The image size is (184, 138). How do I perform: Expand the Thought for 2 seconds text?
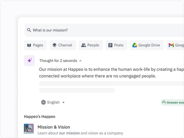pyautogui.click(x=58, y=61)
